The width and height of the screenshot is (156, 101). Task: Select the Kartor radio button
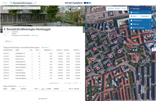[132, 16]
